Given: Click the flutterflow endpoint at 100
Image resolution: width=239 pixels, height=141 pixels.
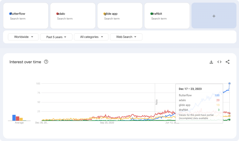Looking at the screenshot, I should tap(230, 84).
